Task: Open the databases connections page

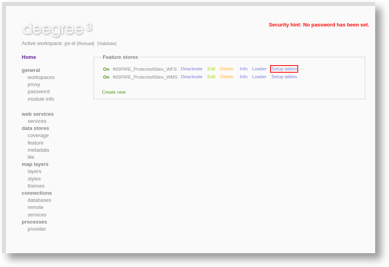Action: click(x=39, y=200)
